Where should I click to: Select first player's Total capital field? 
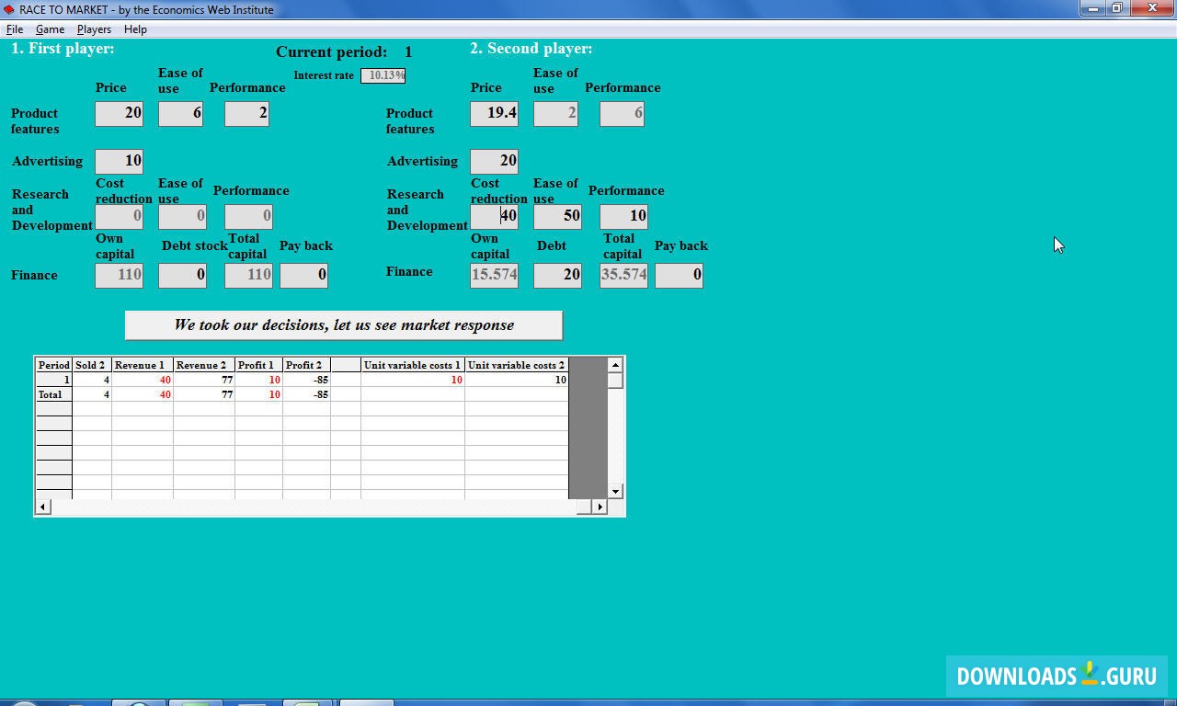(x=248, y=275)
